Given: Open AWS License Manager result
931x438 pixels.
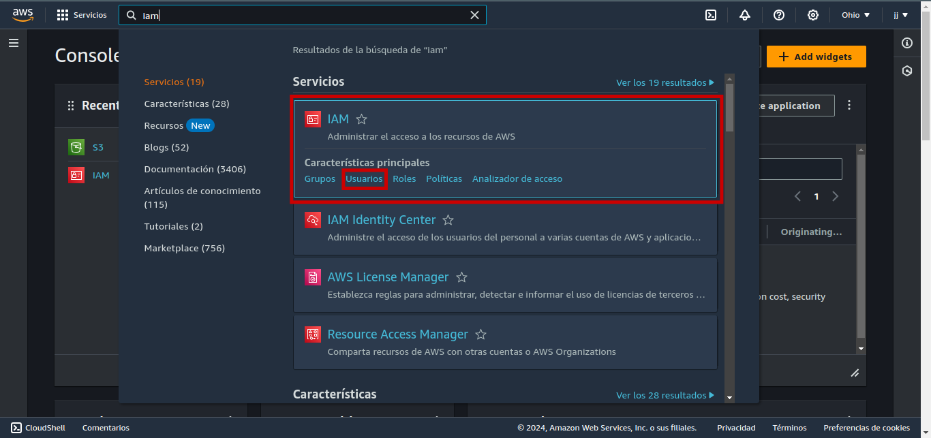Looking at the screenshot, I should tap(388, 277).
